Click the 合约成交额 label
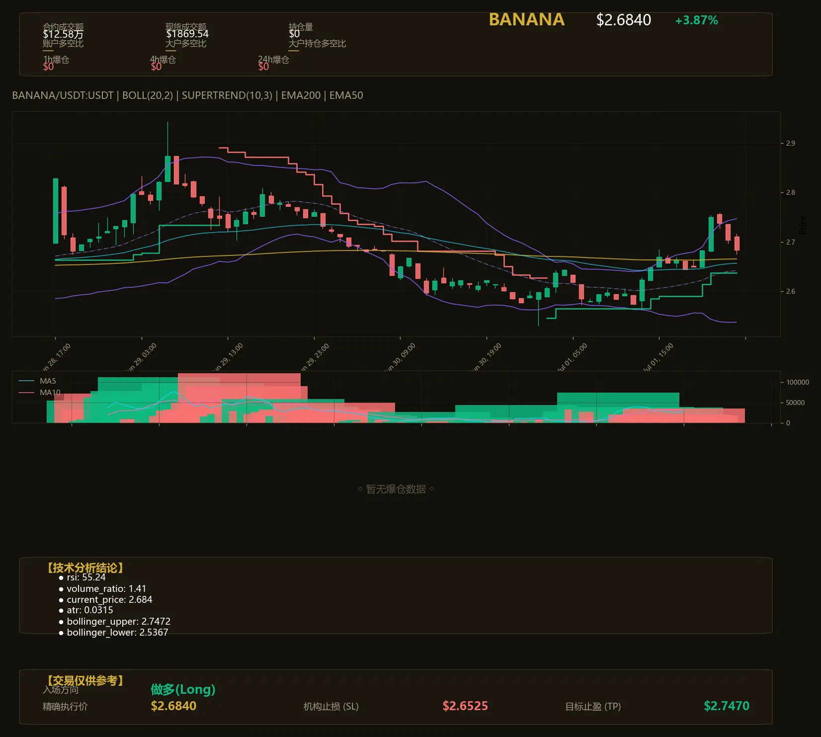 [x=63, y=26]
